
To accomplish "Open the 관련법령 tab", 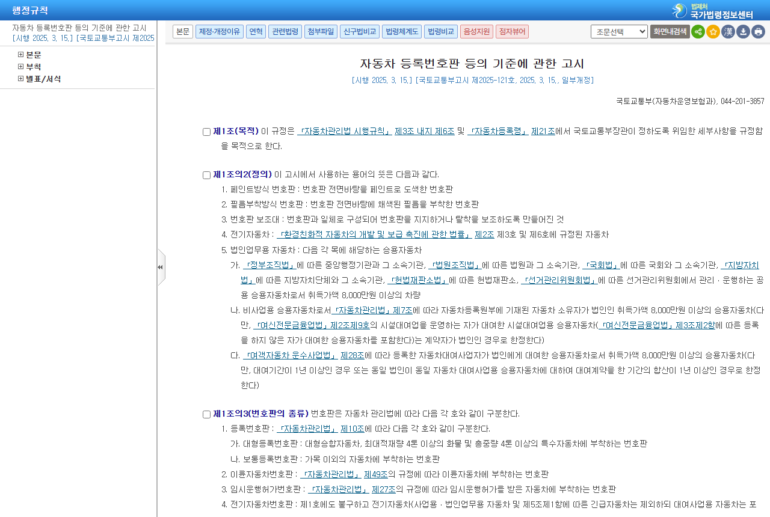I will pyautogui.click(x=285, y=31).
